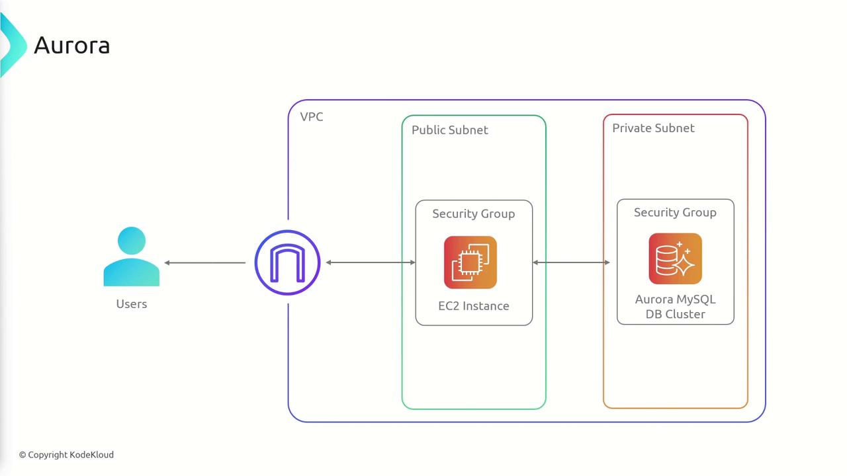Select the "Users" caption text
Screen dimensions: 847x476
click(x=132, y=304)
